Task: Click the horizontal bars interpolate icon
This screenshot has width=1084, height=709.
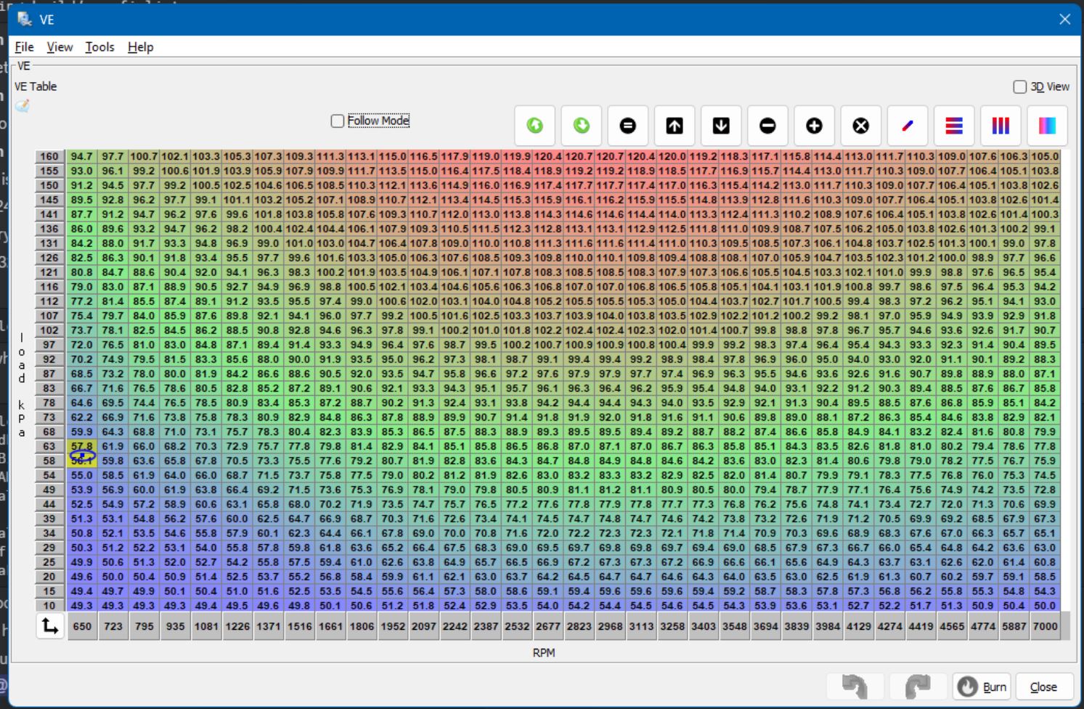Action: click(x=954, y=126)
